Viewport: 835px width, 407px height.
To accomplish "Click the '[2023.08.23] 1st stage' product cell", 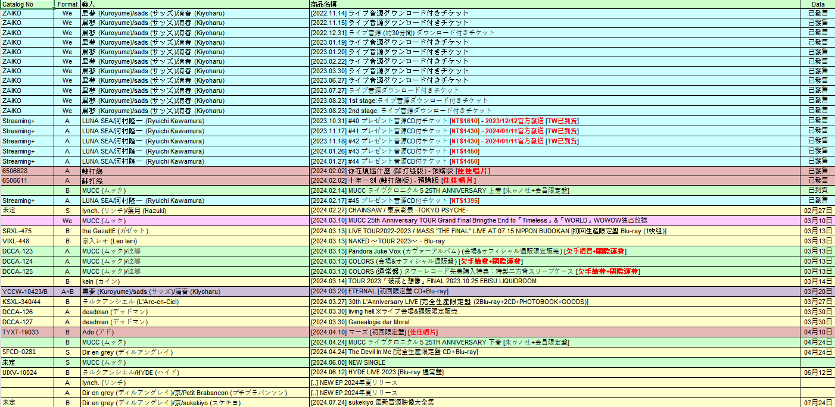I will click(x=555, y=101).
